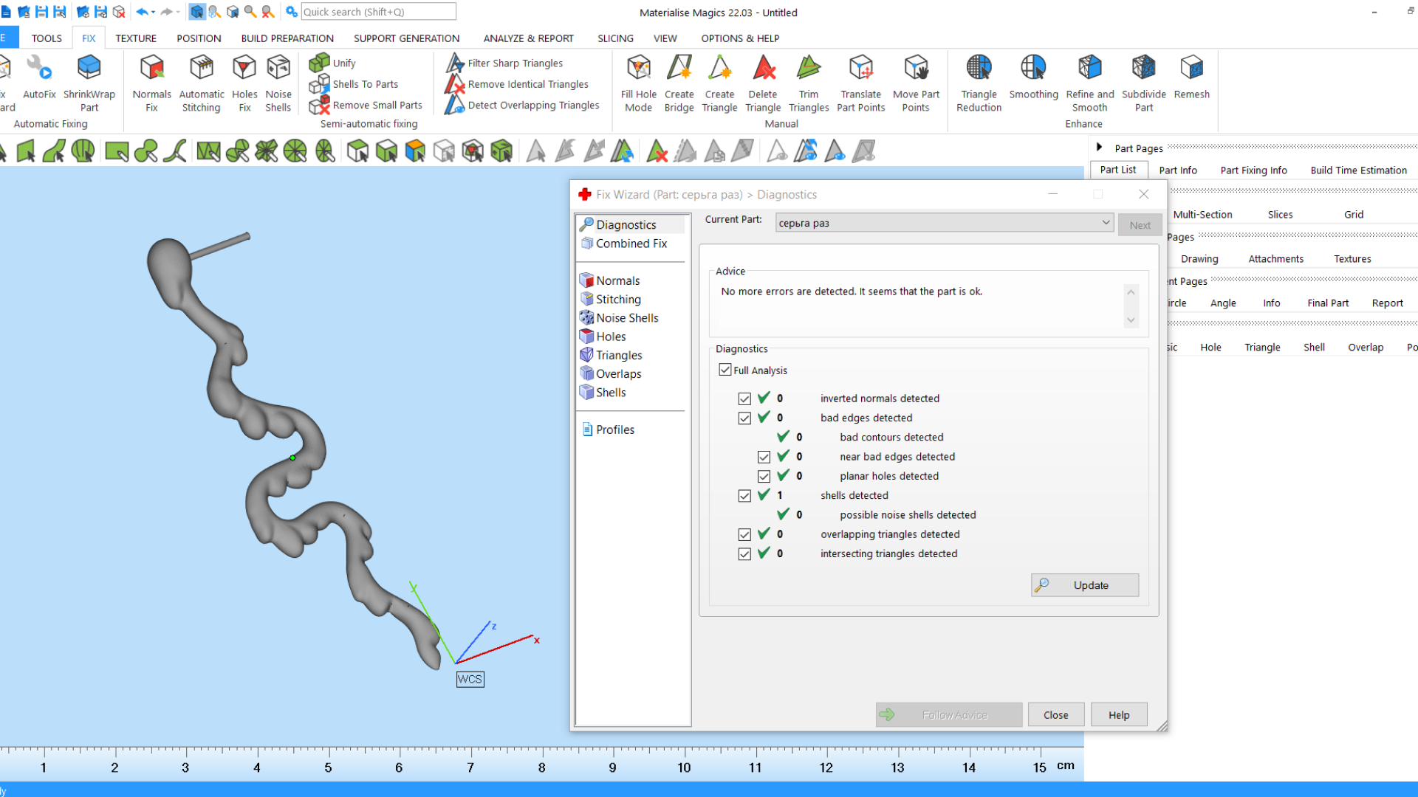1418x797 pixels.
Task: Run the AutoFix tool
Action: click(x=39, y=77)
